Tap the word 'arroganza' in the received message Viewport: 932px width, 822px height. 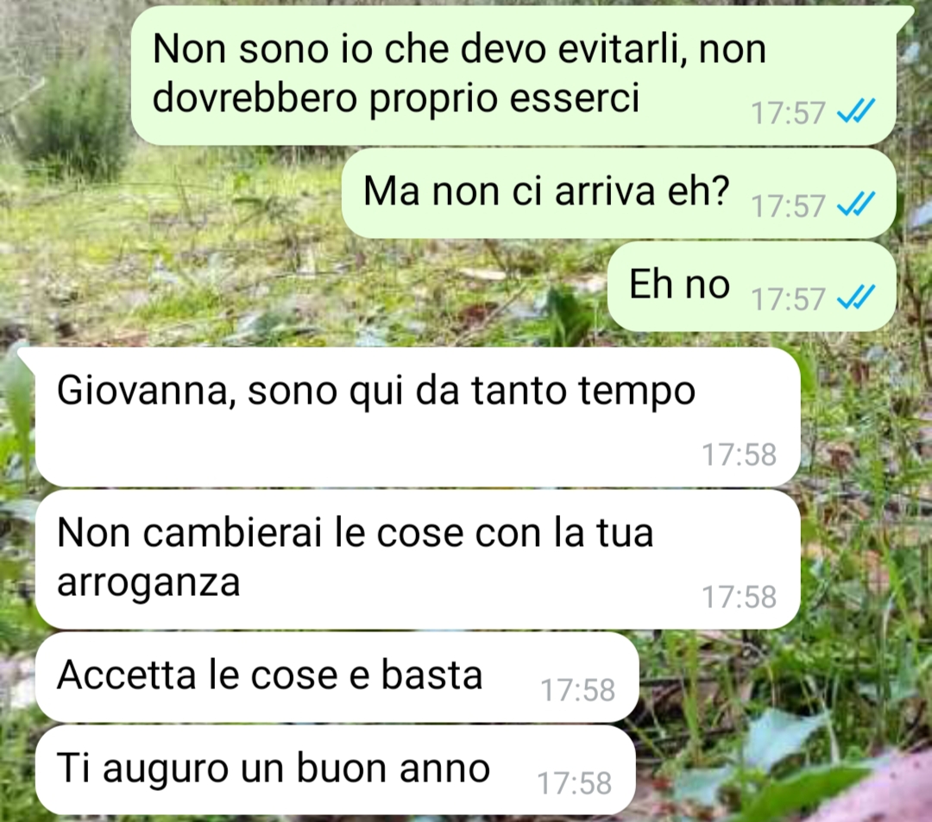pos(148,583)
